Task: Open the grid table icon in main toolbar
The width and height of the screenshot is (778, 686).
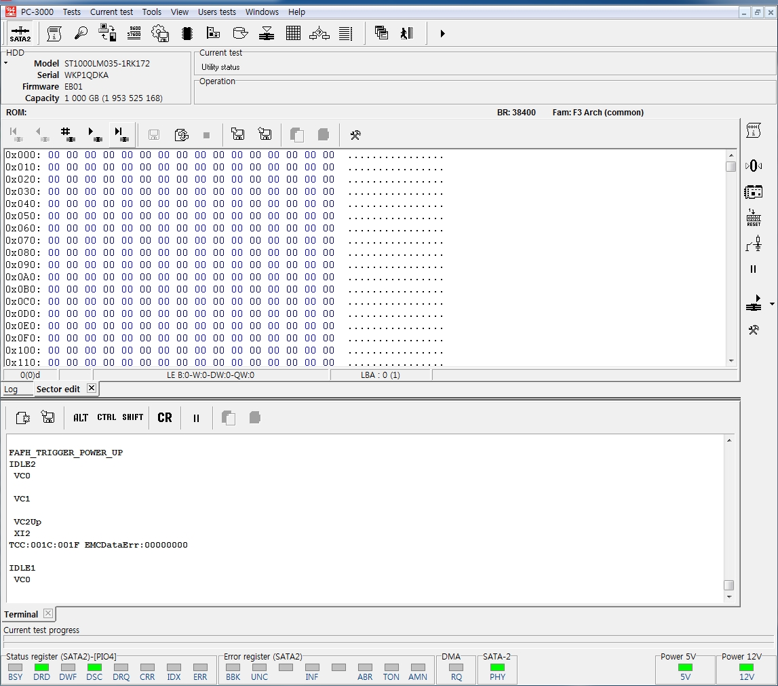Action: 293,33
